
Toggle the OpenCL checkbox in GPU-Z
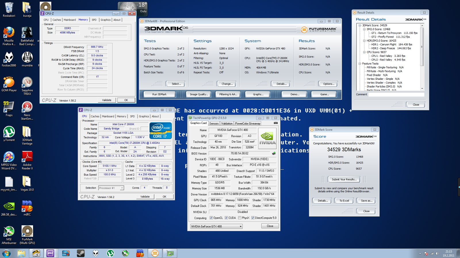click(211, 218)
